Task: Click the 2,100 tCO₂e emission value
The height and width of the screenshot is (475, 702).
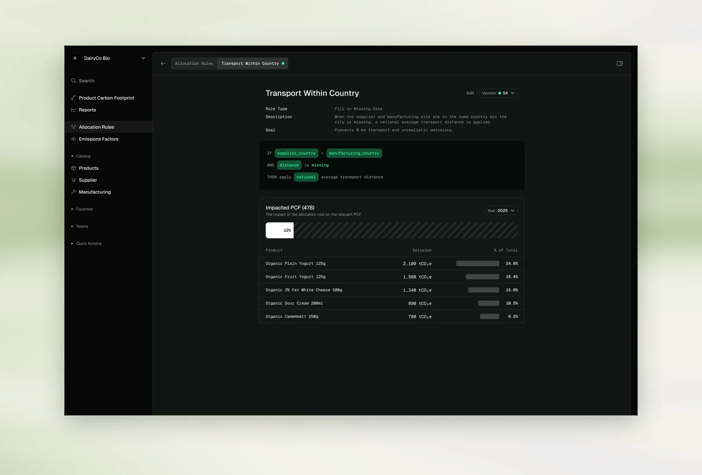Action: pyautogui.click(x=417, y=264)
